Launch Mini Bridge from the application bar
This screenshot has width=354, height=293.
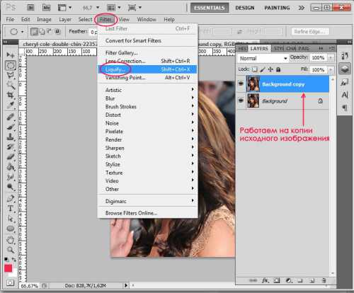click(46, 8)
